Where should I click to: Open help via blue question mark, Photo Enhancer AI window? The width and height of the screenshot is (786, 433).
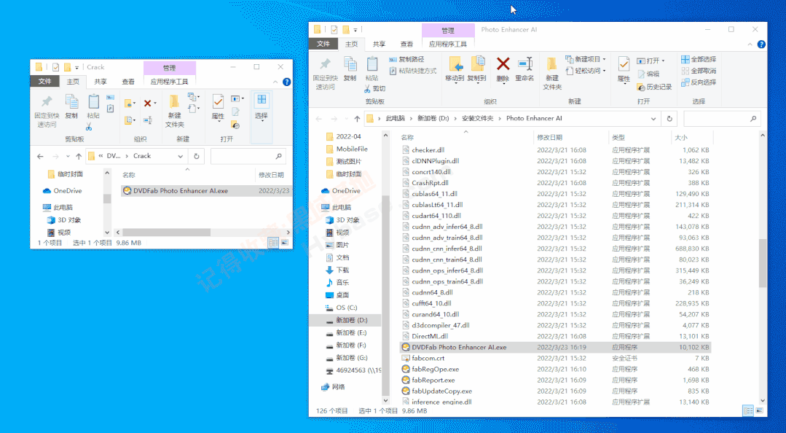coord(761,44)
